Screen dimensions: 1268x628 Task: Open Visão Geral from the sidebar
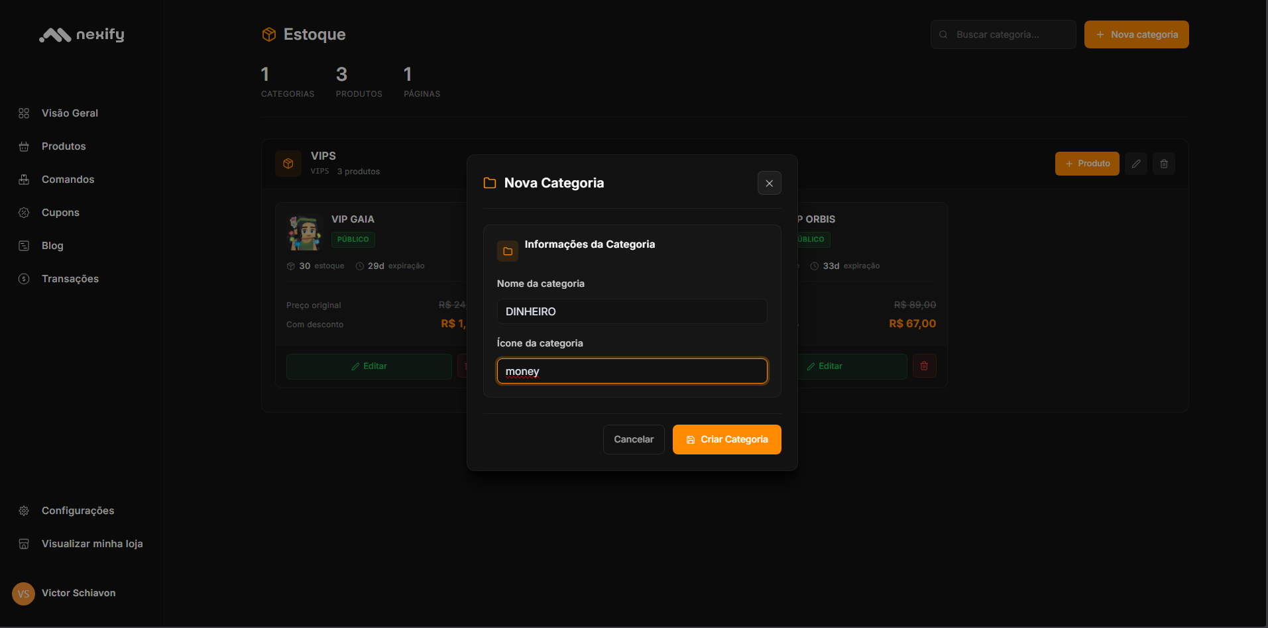pyautogui.click(x=70, y=113)
